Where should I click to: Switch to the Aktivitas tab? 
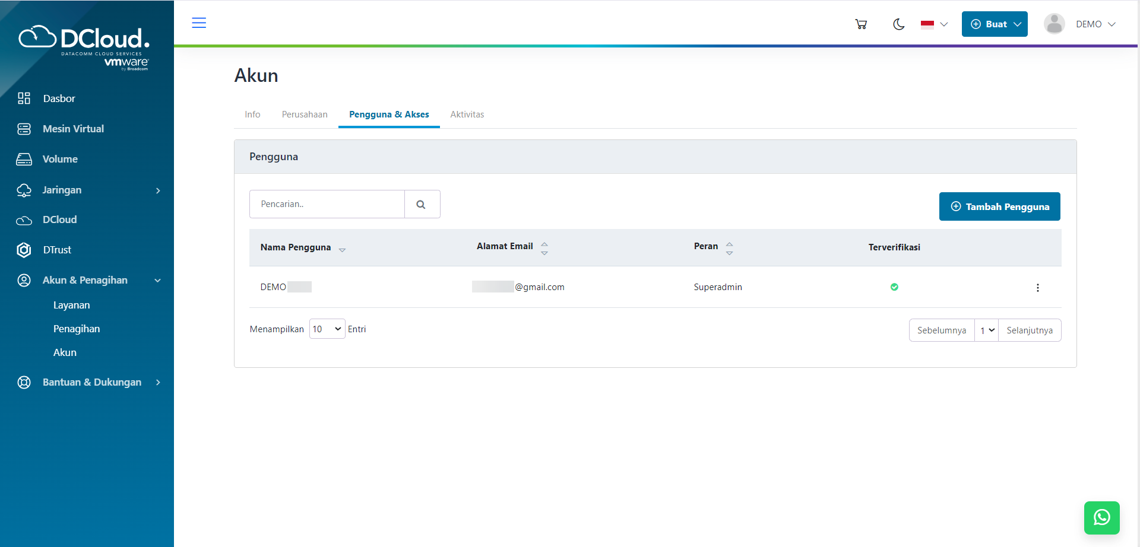tap(467, 115)
